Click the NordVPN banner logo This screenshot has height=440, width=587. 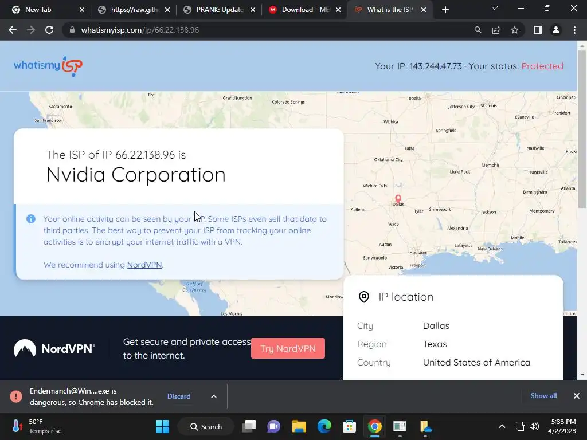point(54,348)
